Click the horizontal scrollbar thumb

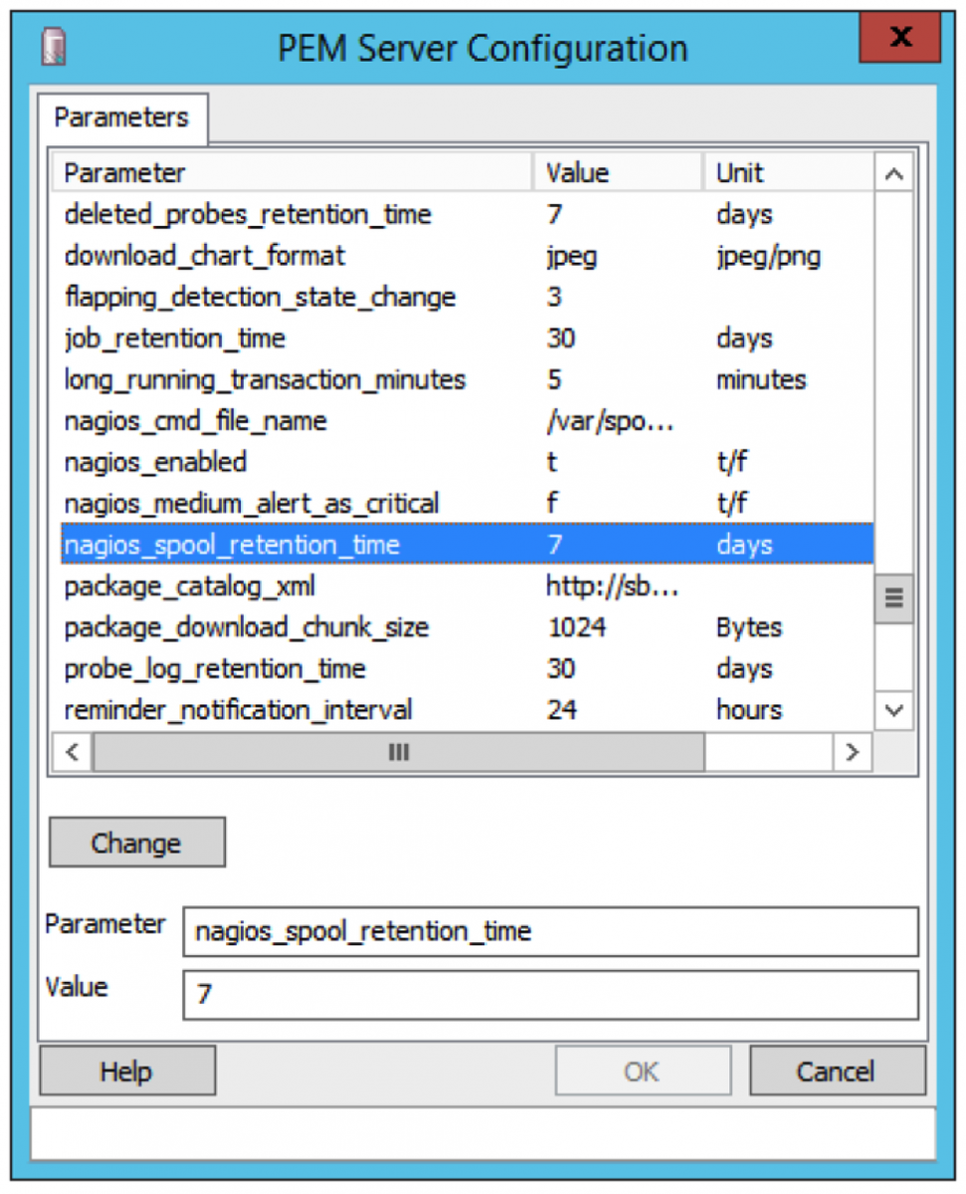pos(398,752)
